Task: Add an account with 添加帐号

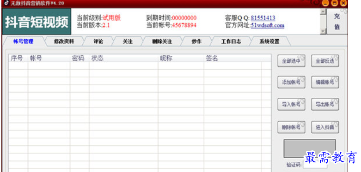Action: [x=291, y=82]
